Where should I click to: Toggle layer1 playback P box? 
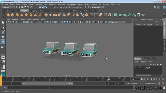139,68
